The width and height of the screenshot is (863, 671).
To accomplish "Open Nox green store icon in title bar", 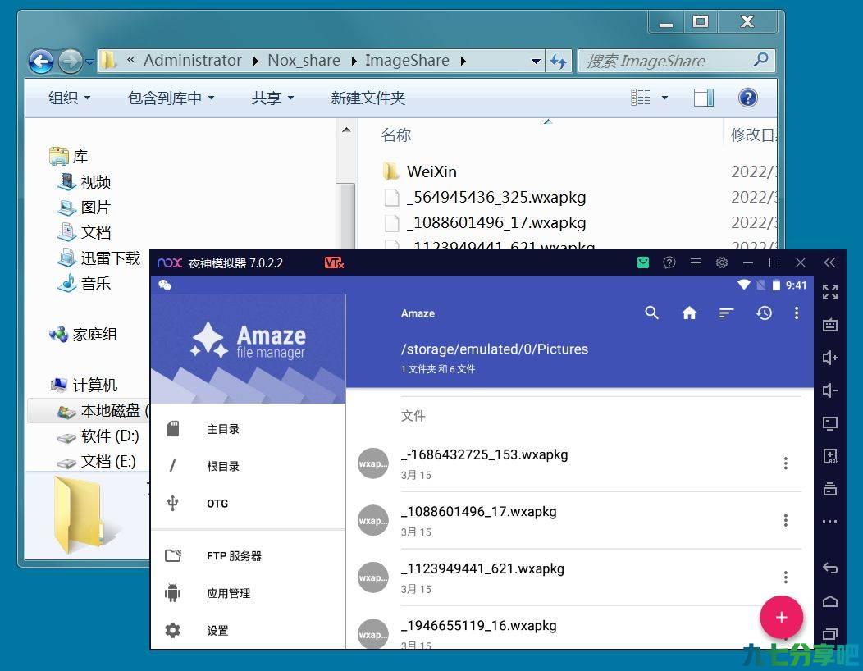I will [643, 262].
